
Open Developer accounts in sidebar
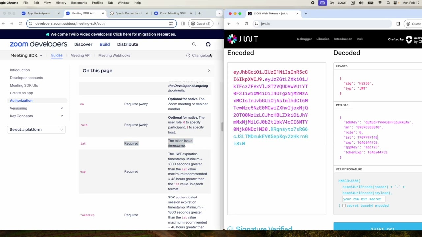26,78
